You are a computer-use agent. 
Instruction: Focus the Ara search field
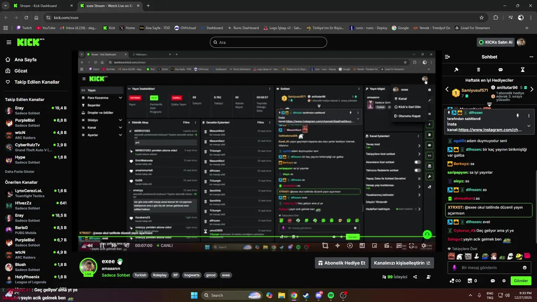(268, 42)
